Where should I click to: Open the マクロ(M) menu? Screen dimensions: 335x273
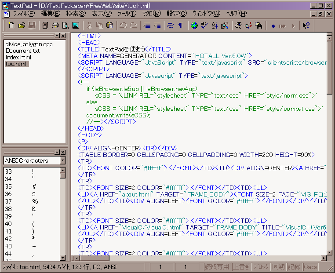[x=152, y=14]
